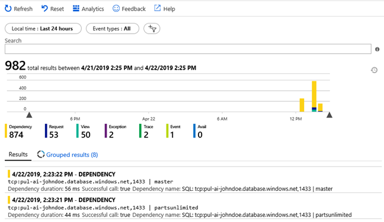Toggle the View event type count

coord(84,131)
